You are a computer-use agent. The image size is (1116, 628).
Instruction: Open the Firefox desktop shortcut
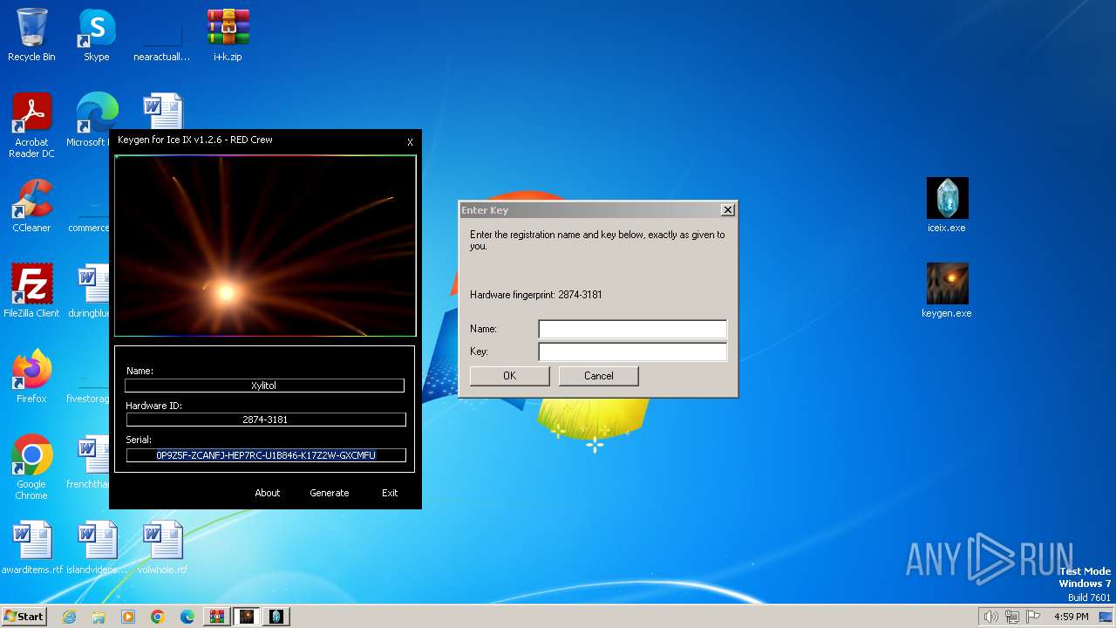pos(31,377)
